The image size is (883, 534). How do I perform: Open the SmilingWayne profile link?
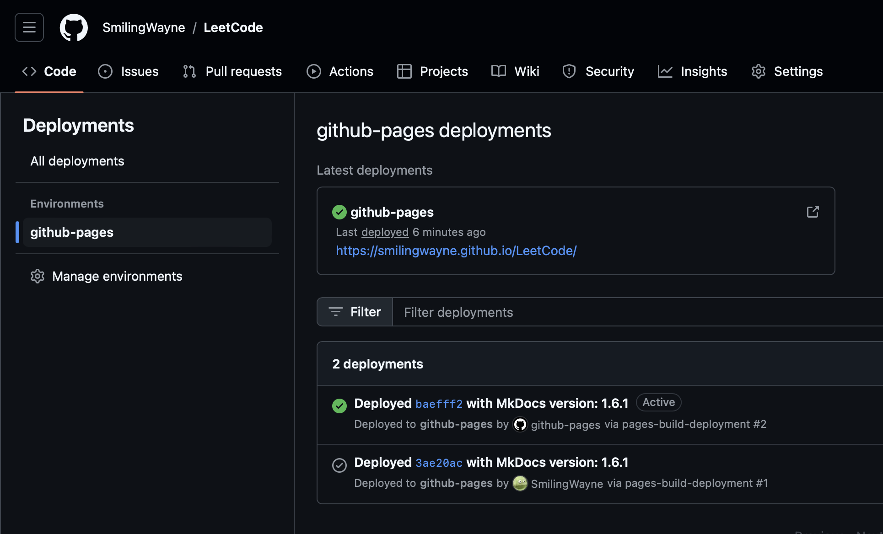tap(144, 27)
